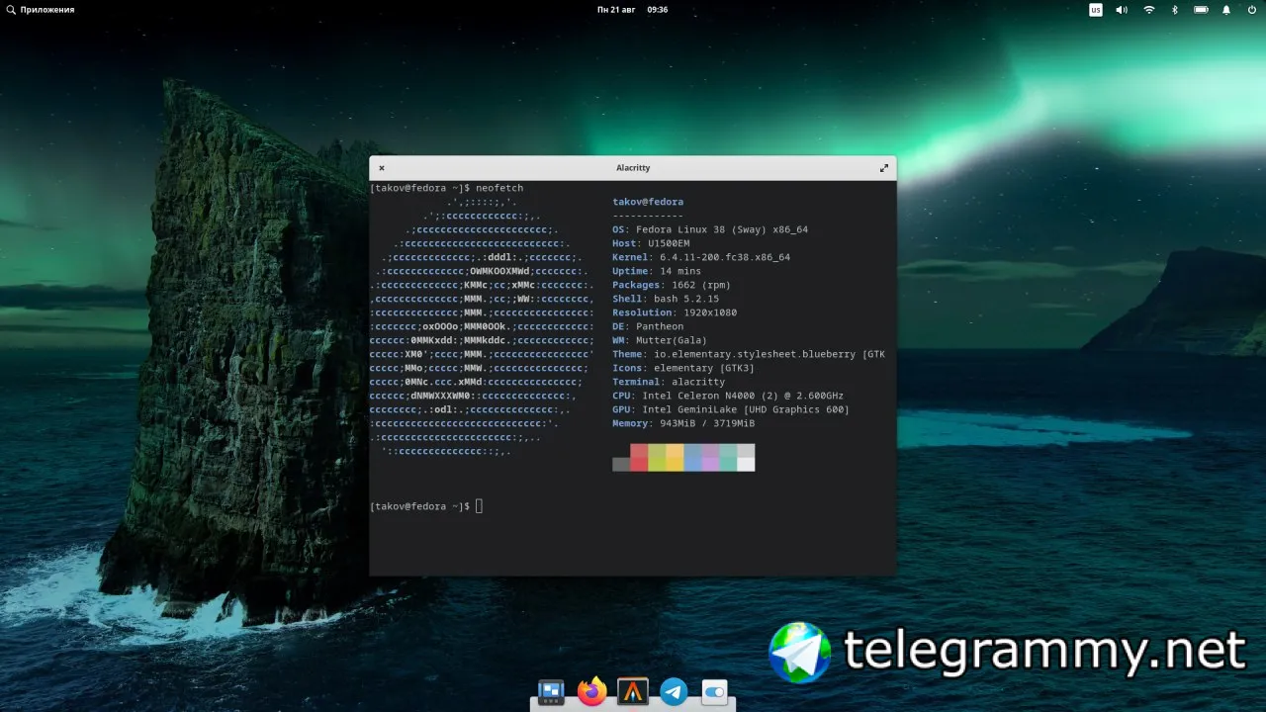1266x712 pixels.
Task: Click the 'Resolution: 1920x1080' line
Action: (x=675, y=312)
